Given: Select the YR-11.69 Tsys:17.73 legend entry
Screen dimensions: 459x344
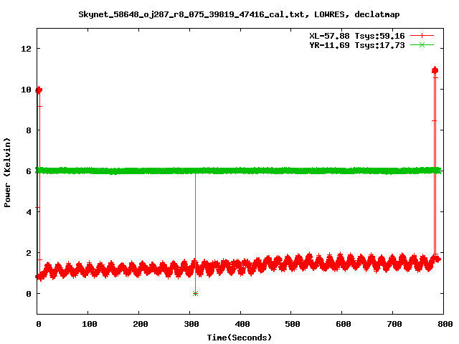Looking at the screenshot, I should 357,45.
